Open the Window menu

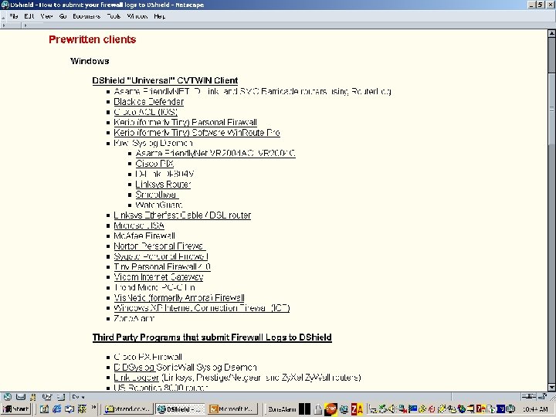[x=137, y=16]
